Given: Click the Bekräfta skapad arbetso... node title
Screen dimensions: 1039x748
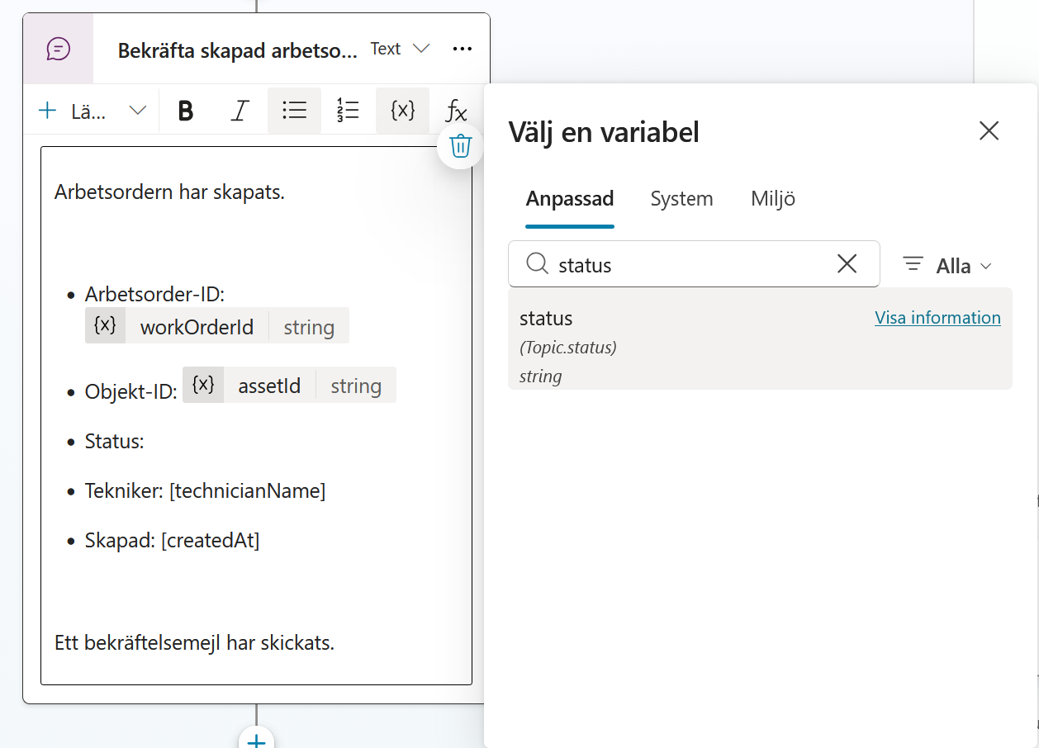Looking at the screenshot, I should point(238,50).
